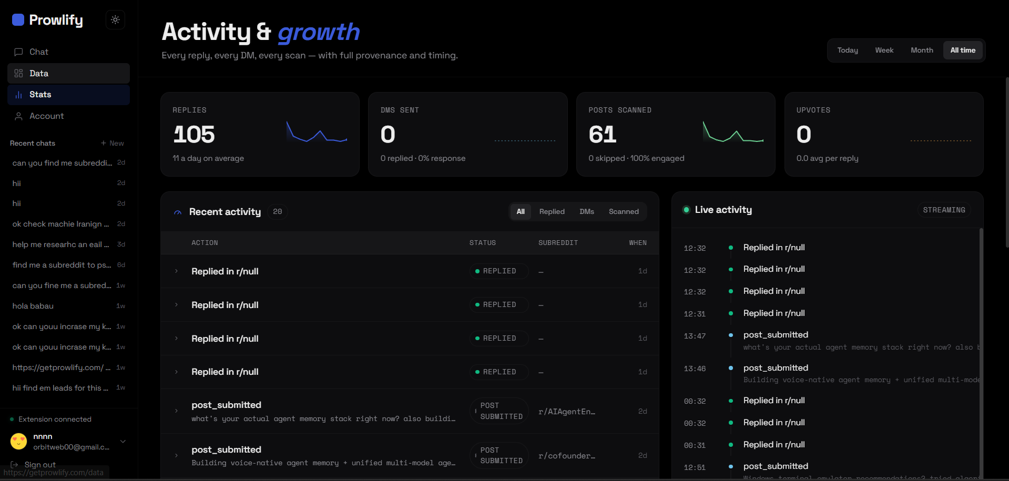Click the STREAMING badge
The image size is (1009, 481).
pos(944,210)
